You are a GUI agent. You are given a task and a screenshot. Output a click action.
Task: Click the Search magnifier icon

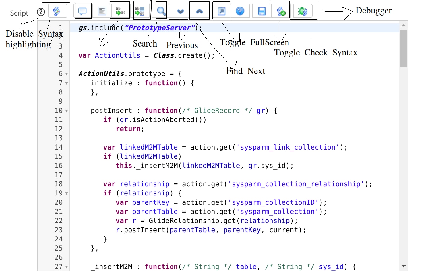[161, 11]
